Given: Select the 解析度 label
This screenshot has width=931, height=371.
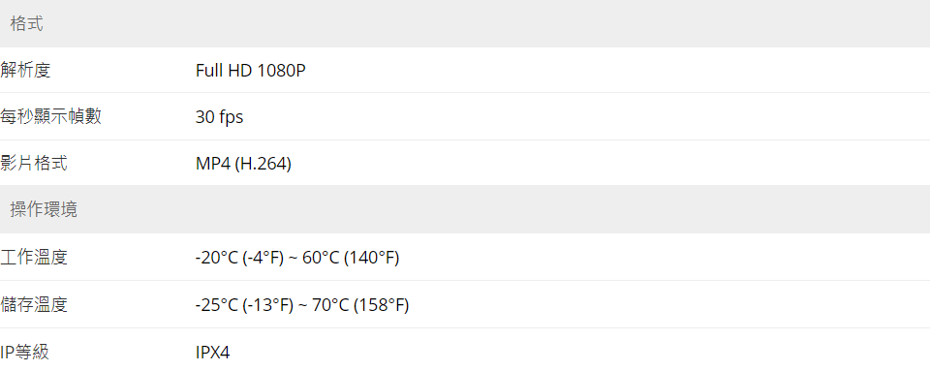Looking at the screenshot, I should pyautogui.click(x=25, y=71).
